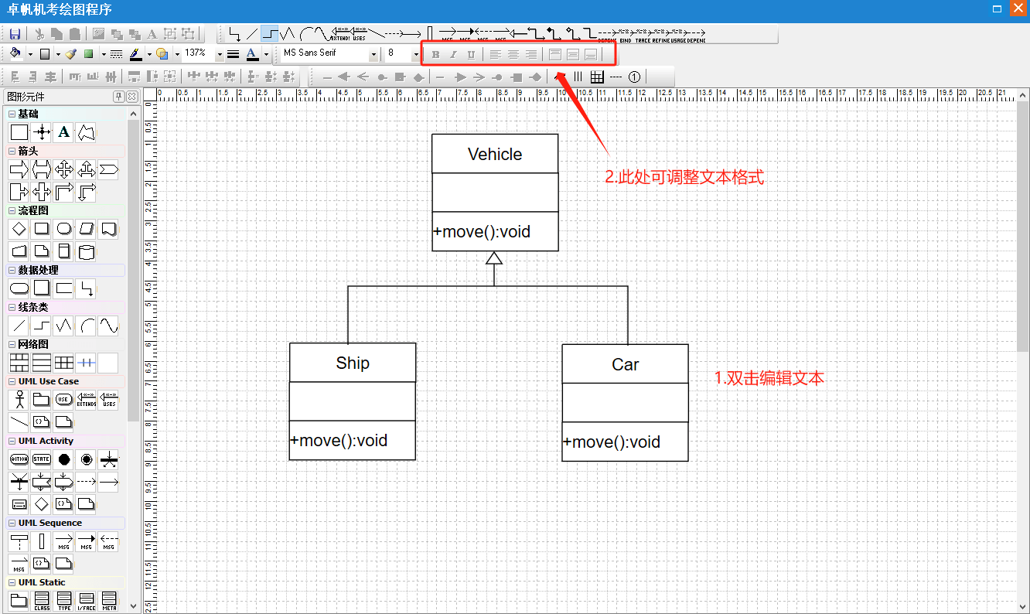Collapse the 流程图 shape category

coord(12,210)
